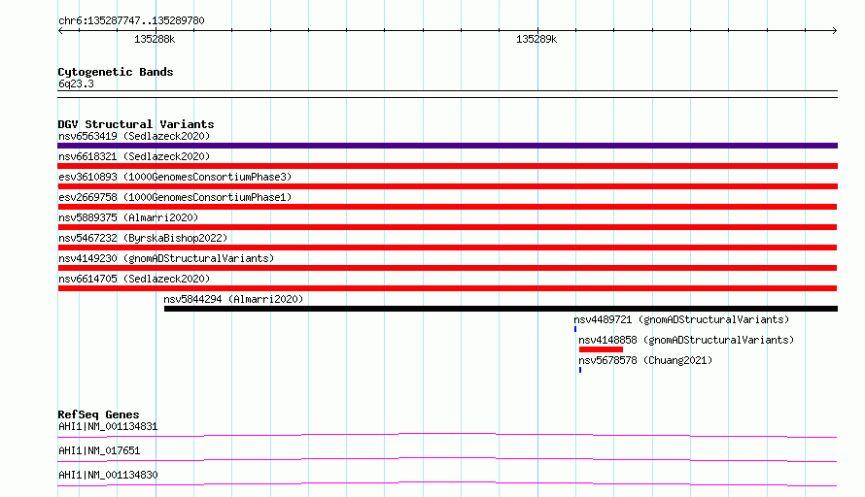
Task: Select the small blue nsv4489721 marker
Action: [575, 329]
